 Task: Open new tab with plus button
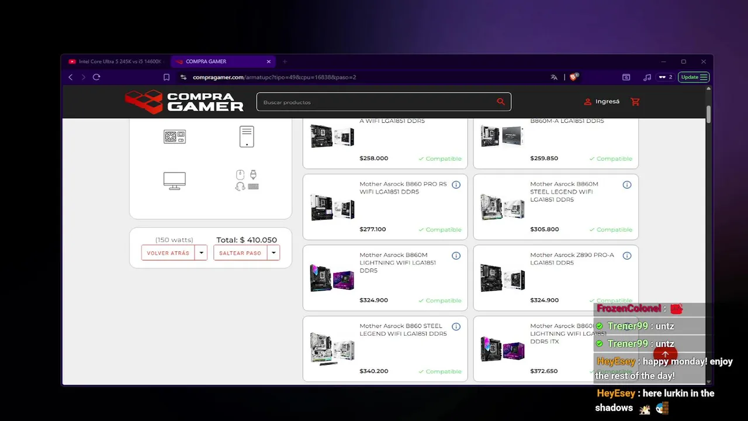point(285,61)
